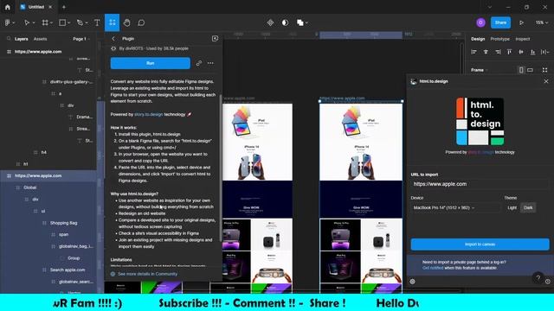The width and height of the screenshot is (554, 311).
Task: Open the Figma main menu icon
Action: coord(8,22)
